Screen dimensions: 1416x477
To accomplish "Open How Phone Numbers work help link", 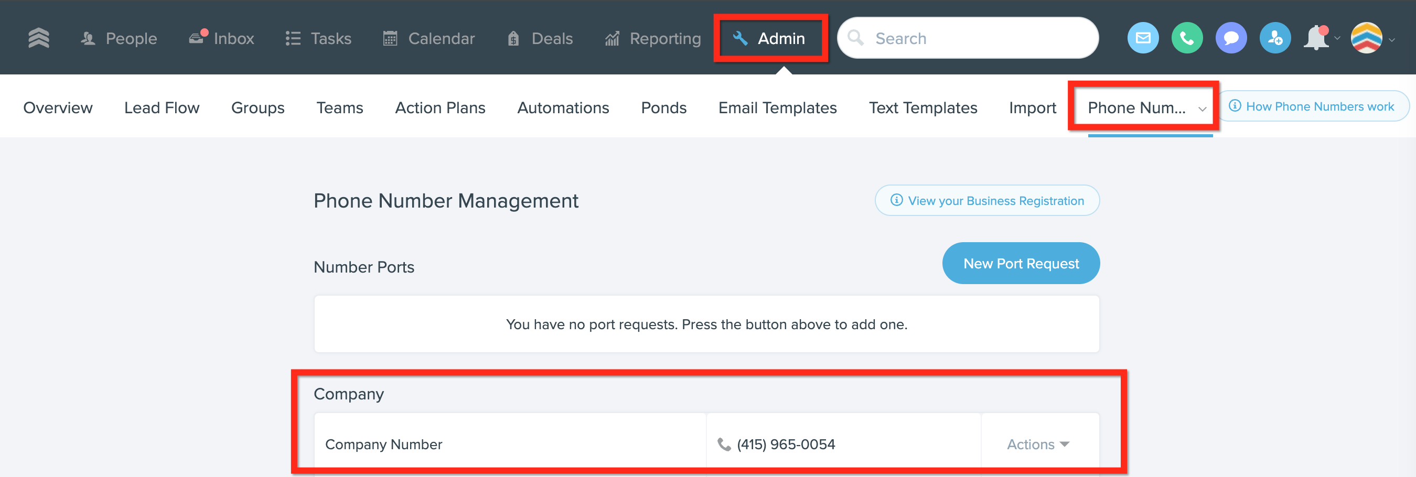I will (1313, 106).
